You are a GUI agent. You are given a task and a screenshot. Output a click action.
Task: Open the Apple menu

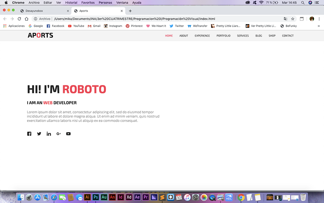tap(6, 3)
